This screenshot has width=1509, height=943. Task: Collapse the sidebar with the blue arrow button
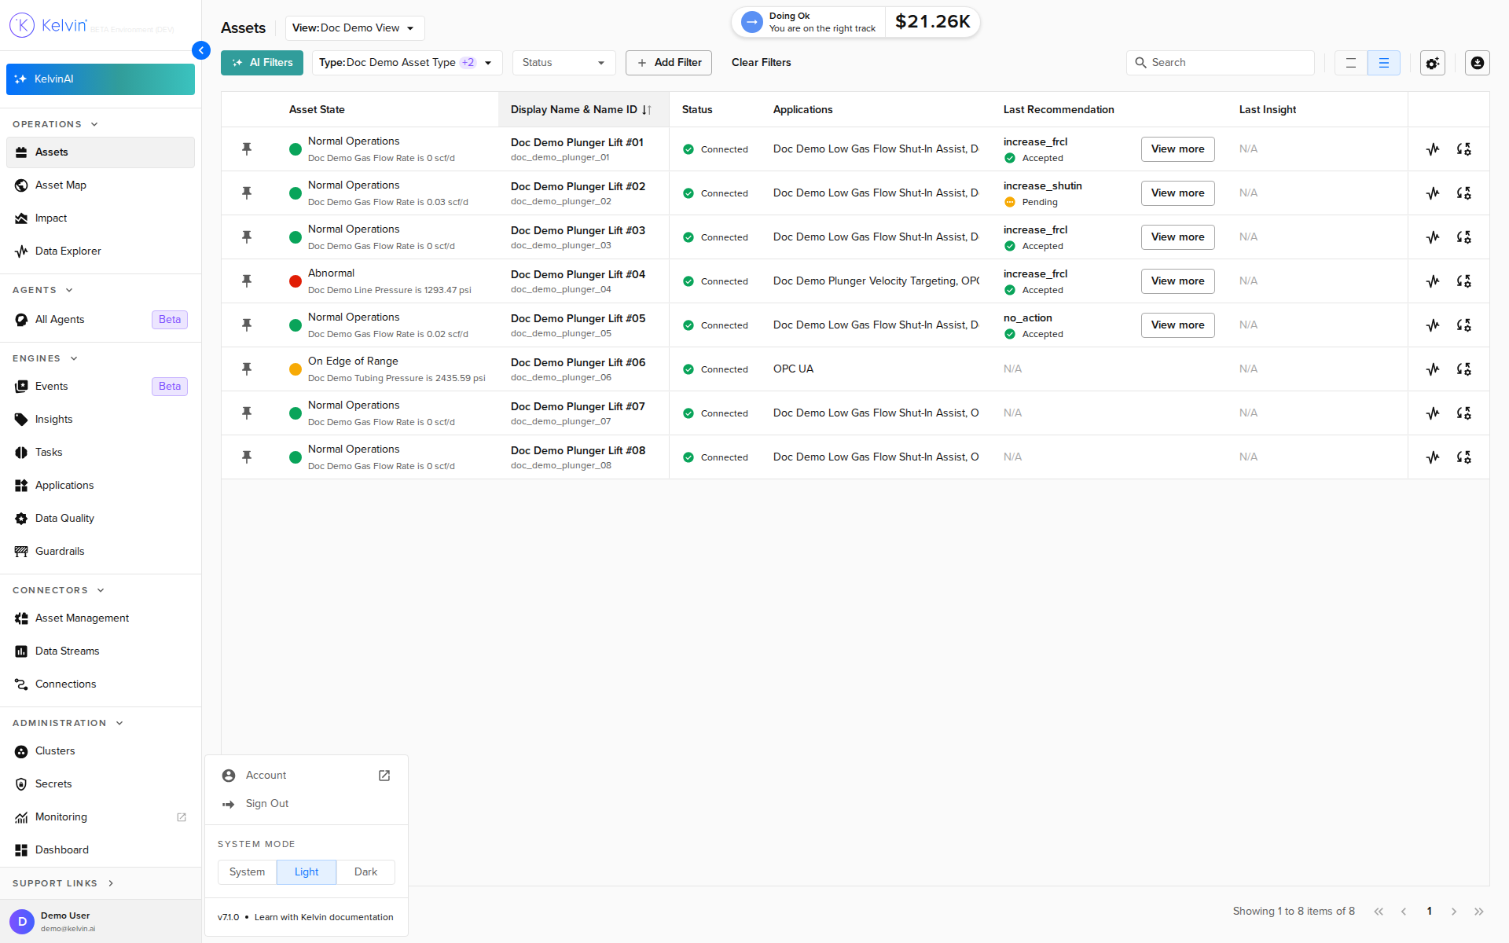point(201,50)
